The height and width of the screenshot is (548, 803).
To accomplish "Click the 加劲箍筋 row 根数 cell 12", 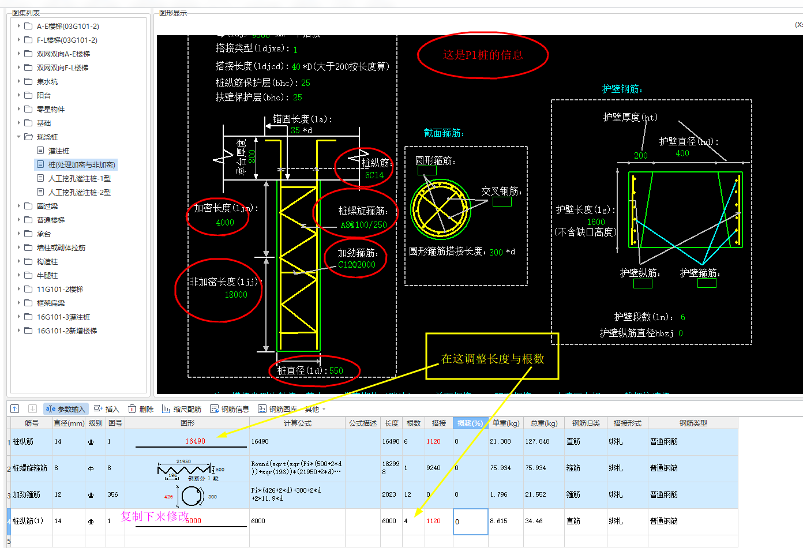I will pyautogui.click(x=413, y=495).
